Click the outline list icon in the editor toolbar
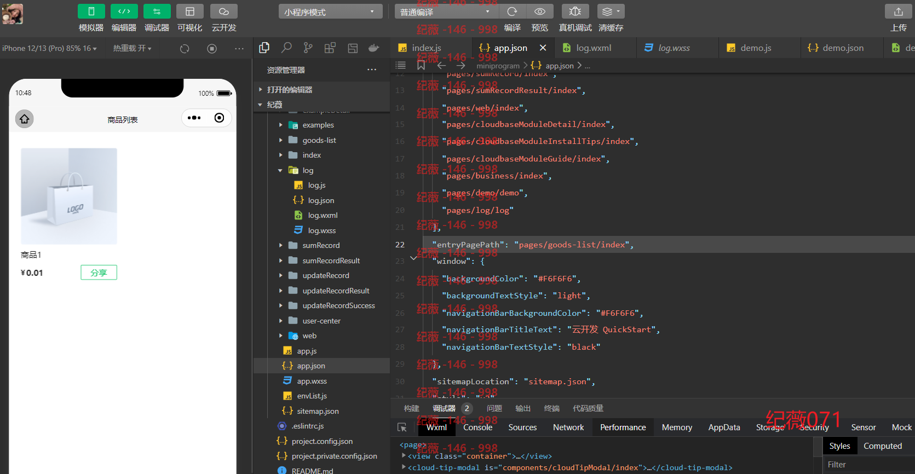The width and height of the screenshot is (915, 474). click(x=401, y=65)
